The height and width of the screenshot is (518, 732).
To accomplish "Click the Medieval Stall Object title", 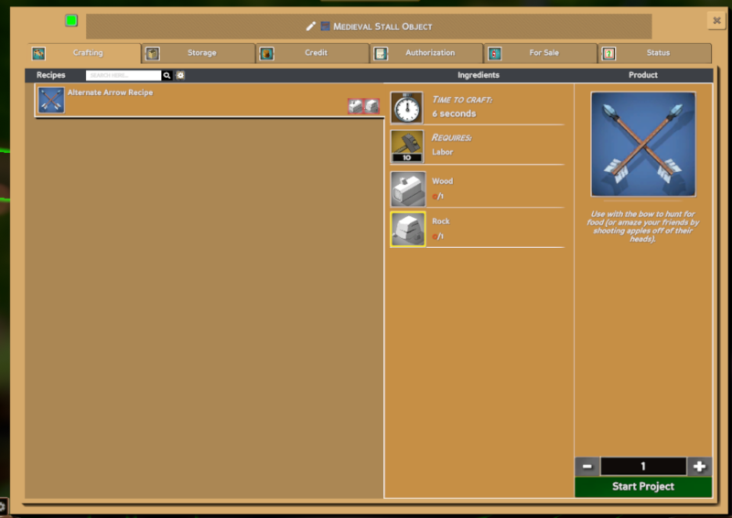I will [x=382, y=27].
